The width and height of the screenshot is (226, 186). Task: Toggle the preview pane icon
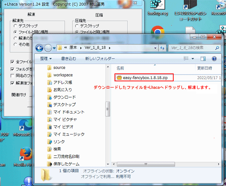[x=203, y=59]
